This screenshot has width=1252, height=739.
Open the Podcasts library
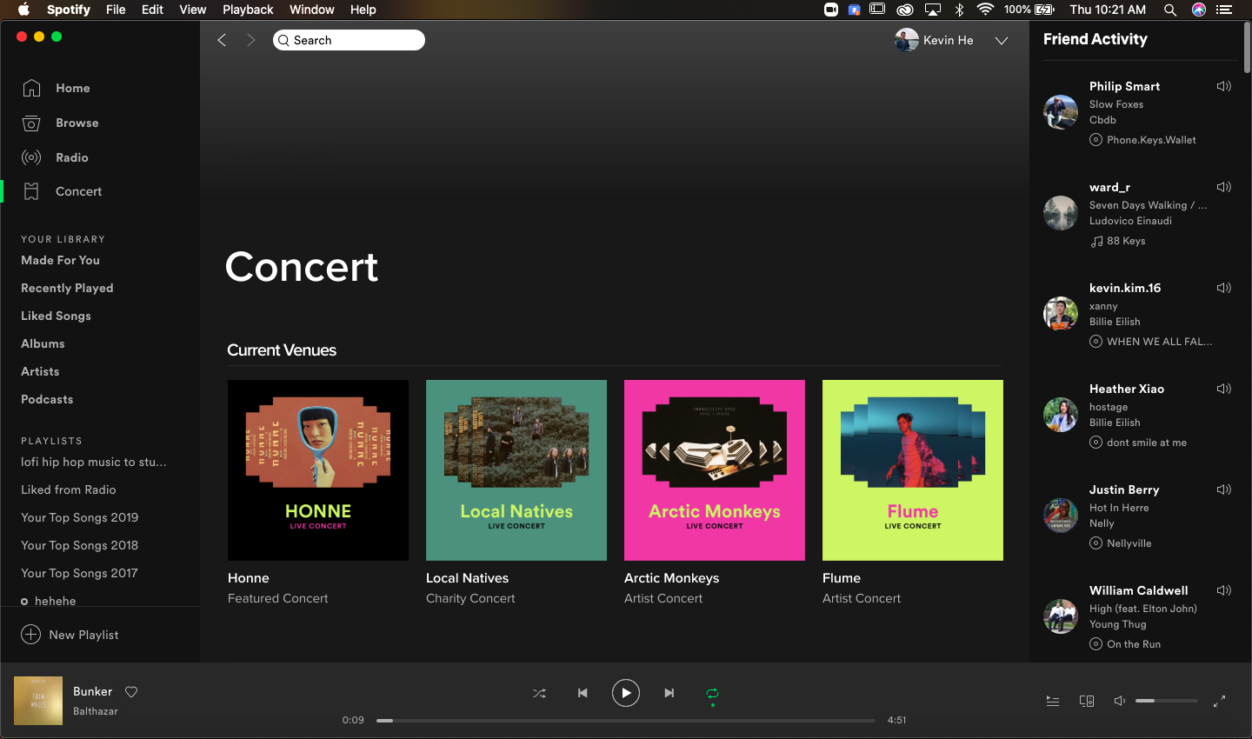[47, 399]
